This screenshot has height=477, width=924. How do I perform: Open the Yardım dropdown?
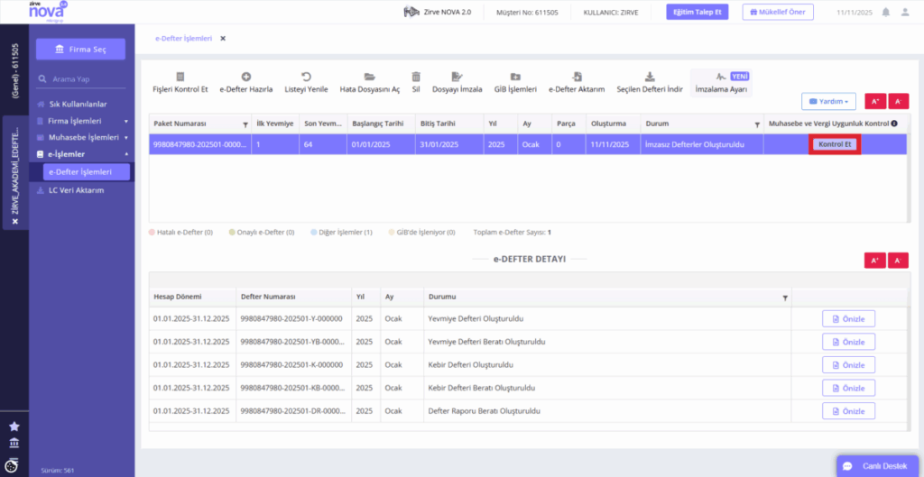tap(828, 101)
